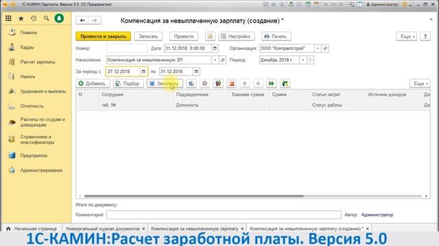Open calendar for start date 27.12.2018
This screenshot has width=439, height=246.
(x=143, y=72)
